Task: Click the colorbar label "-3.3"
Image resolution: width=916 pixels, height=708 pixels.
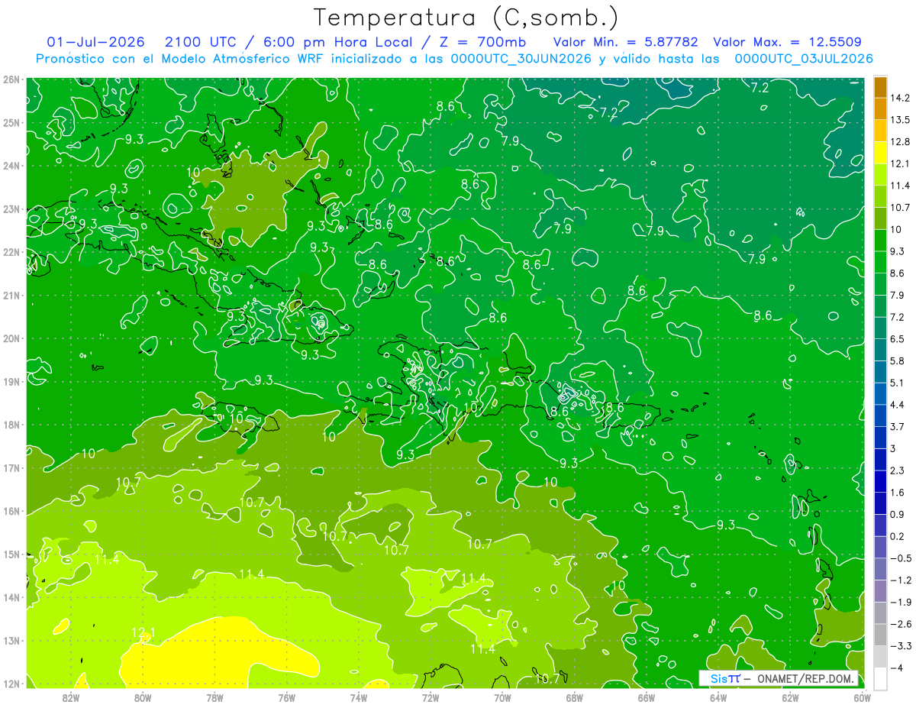Action: [901, 645]
